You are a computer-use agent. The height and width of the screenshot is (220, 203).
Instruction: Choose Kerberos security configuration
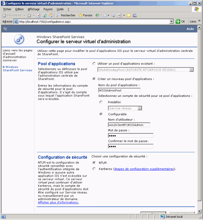click(94, 169)
